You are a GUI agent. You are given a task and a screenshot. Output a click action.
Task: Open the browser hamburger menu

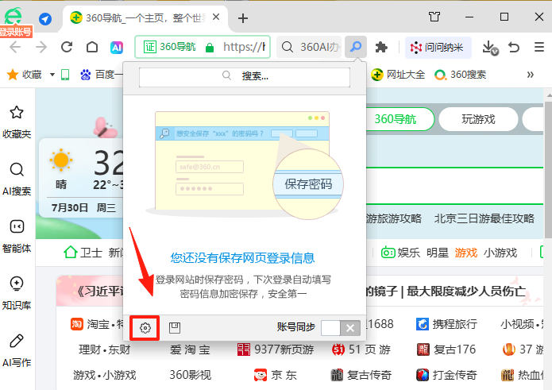(x=539, y=47)
